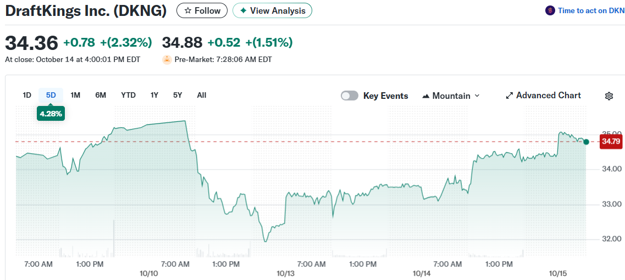The image size is (625, 280).
Task: Click the green dot at chart line end
Action: (x=586, y=142)
